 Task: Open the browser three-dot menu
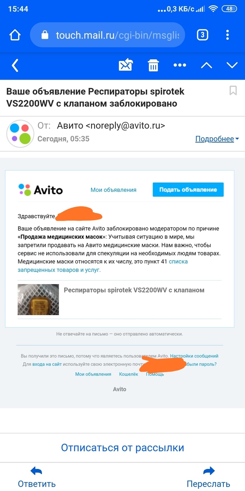pyautogui.click(x=227, y=35)
